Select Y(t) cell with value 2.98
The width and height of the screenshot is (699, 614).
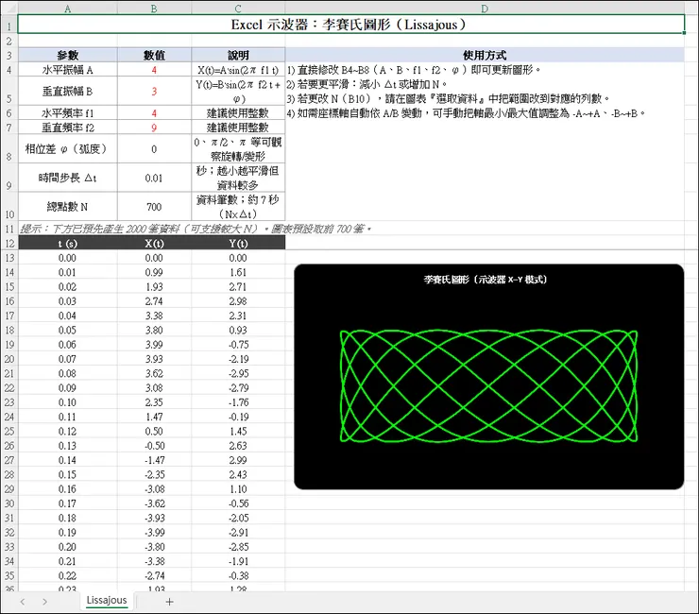(238, 301)
